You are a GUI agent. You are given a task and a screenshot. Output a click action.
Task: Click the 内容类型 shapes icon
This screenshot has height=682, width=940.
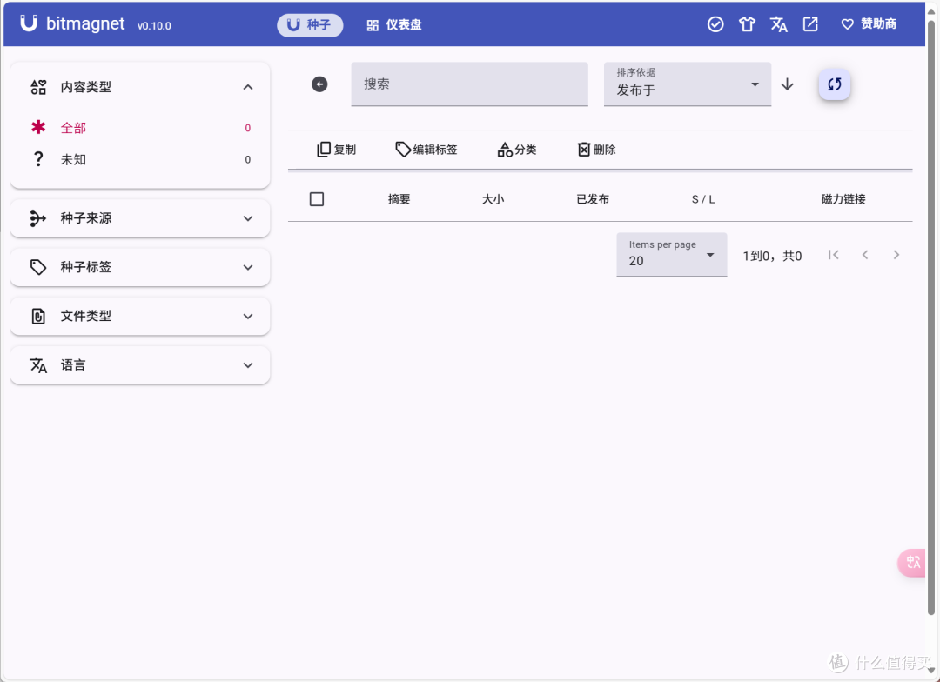(x=38, y=88)
